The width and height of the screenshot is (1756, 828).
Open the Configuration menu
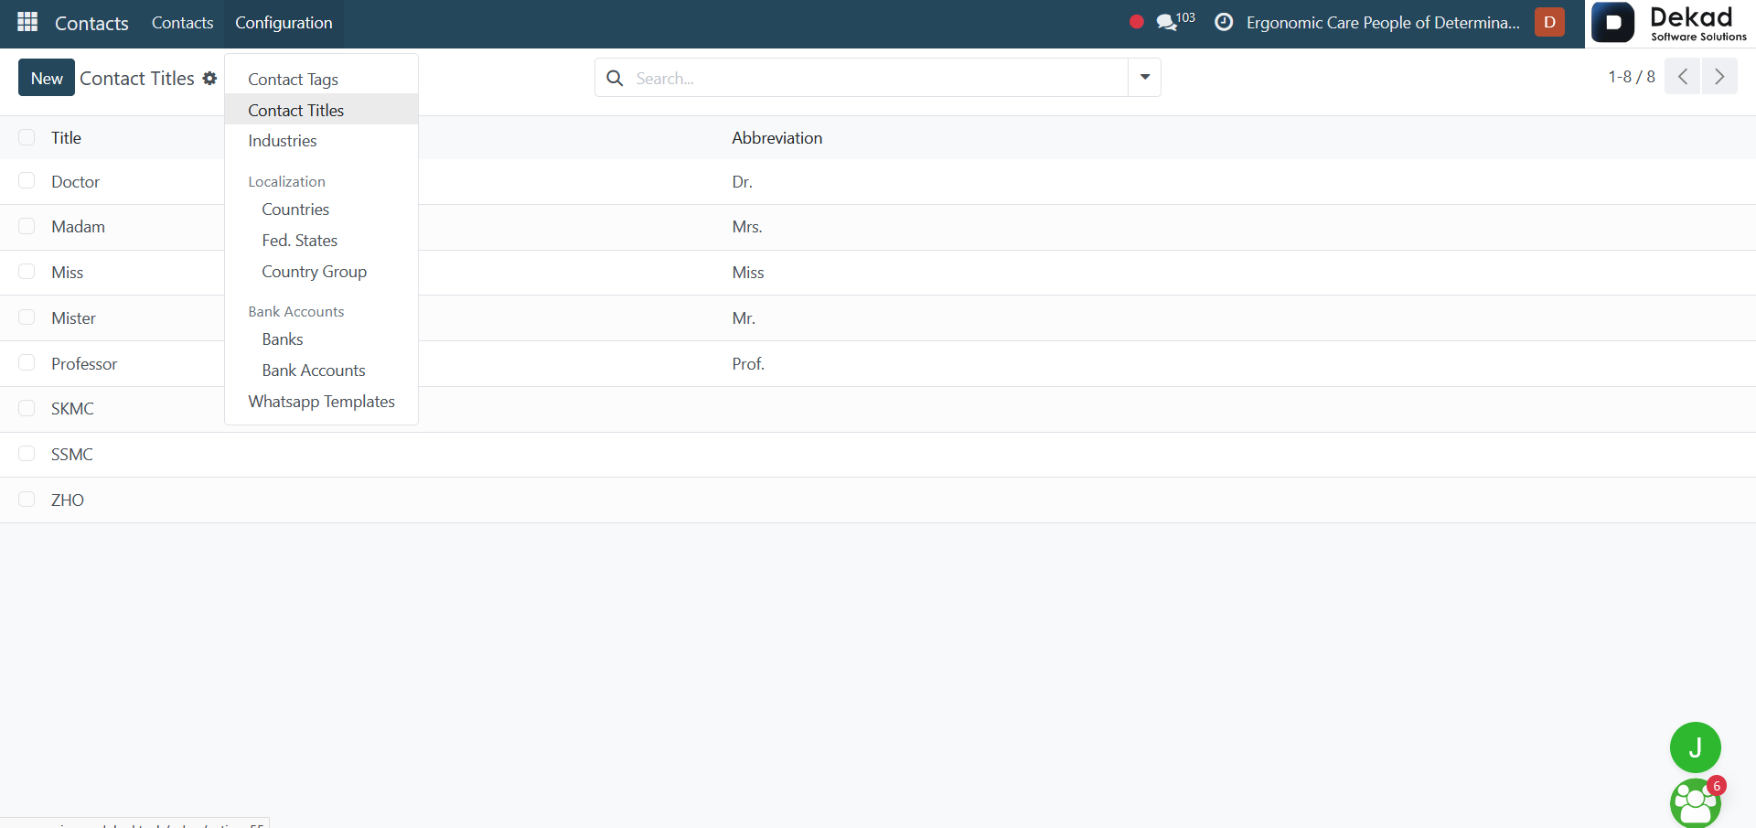(284, 23)
